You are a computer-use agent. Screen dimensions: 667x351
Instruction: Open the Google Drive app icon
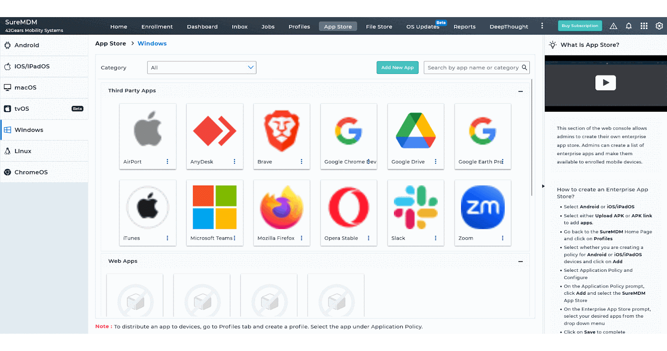[x=416, y=130]
